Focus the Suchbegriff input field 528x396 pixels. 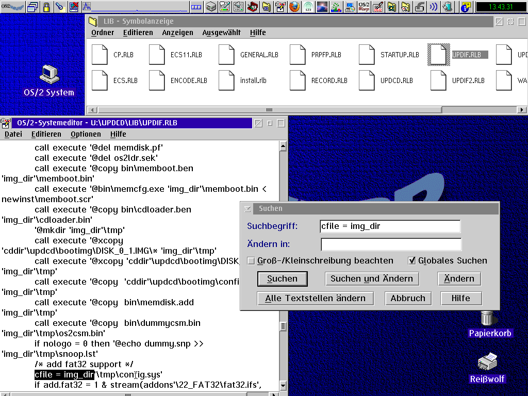pyautogui.click(x=390, y=226)
